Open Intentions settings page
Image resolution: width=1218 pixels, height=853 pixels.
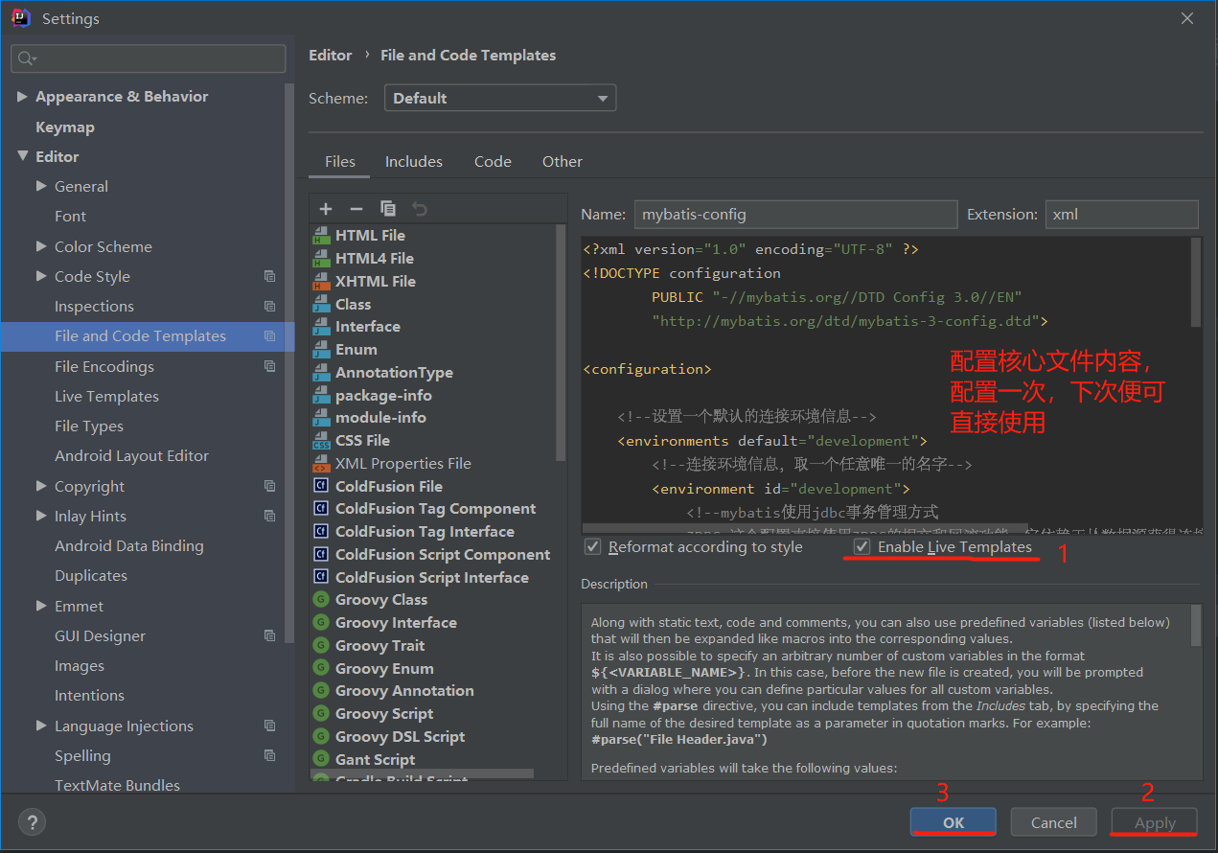coord(89,696)
